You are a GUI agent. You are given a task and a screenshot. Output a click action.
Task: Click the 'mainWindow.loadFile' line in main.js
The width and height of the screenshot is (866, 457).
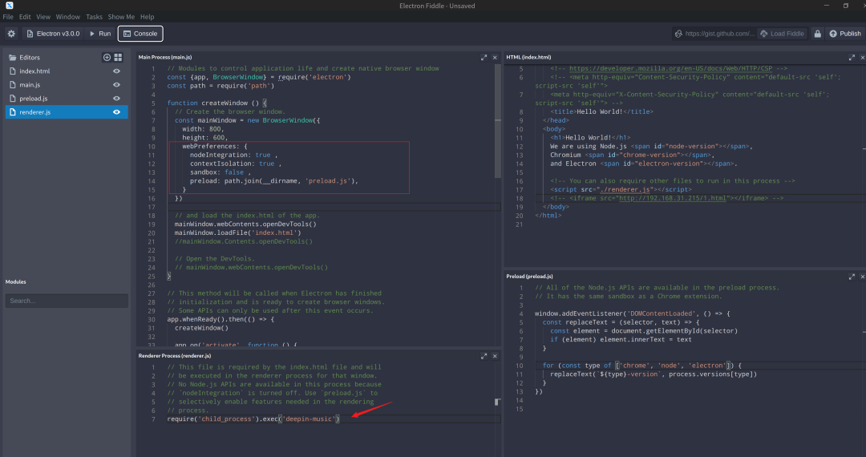click(x=237, y=233)
